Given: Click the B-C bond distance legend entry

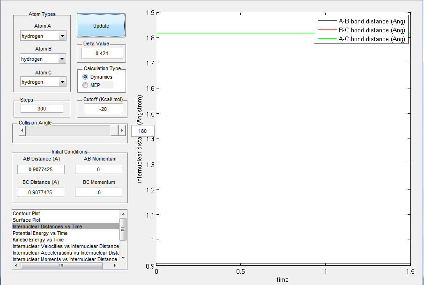Looking at the screenshot, I should [x=362, y=30].
